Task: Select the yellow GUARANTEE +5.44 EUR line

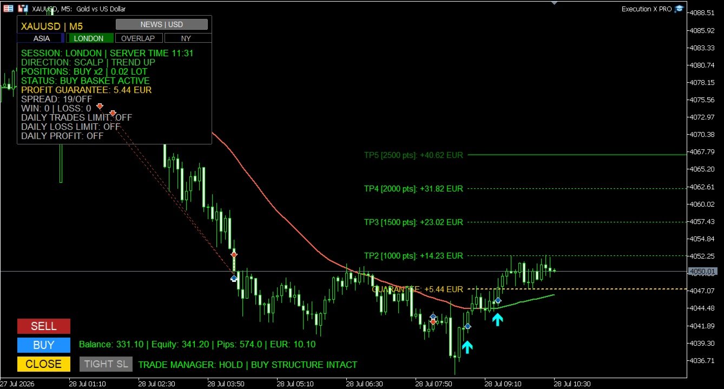Action: pos(576,289)
